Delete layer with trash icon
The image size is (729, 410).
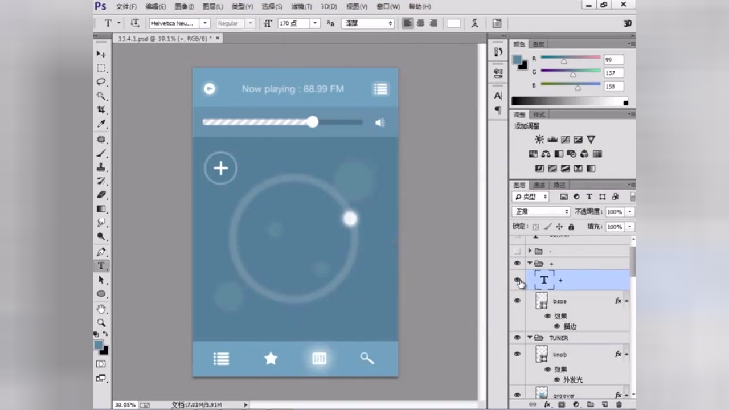tap(619, 404)
